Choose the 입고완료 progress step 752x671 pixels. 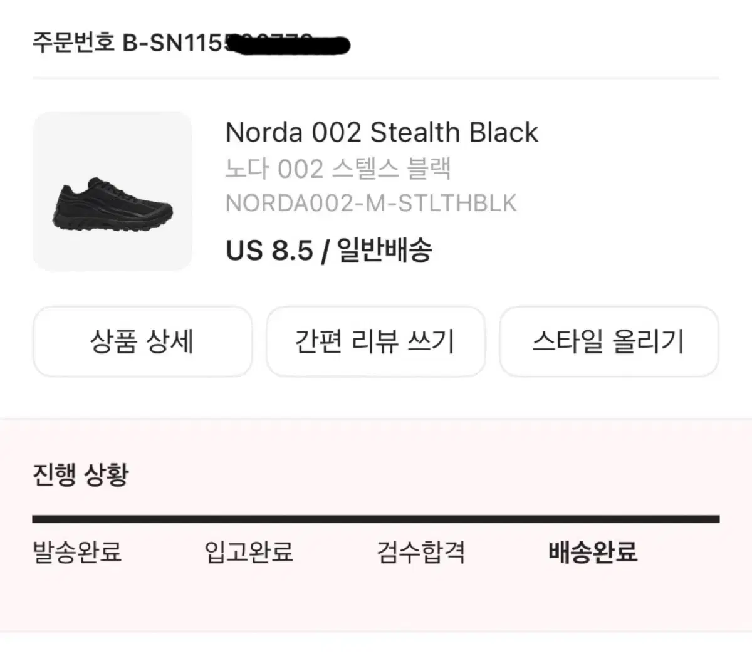249,552
